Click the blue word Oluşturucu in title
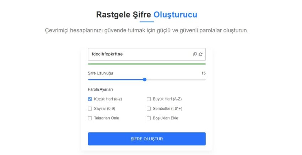The image size is (302, 155). (x=175, y=15)
